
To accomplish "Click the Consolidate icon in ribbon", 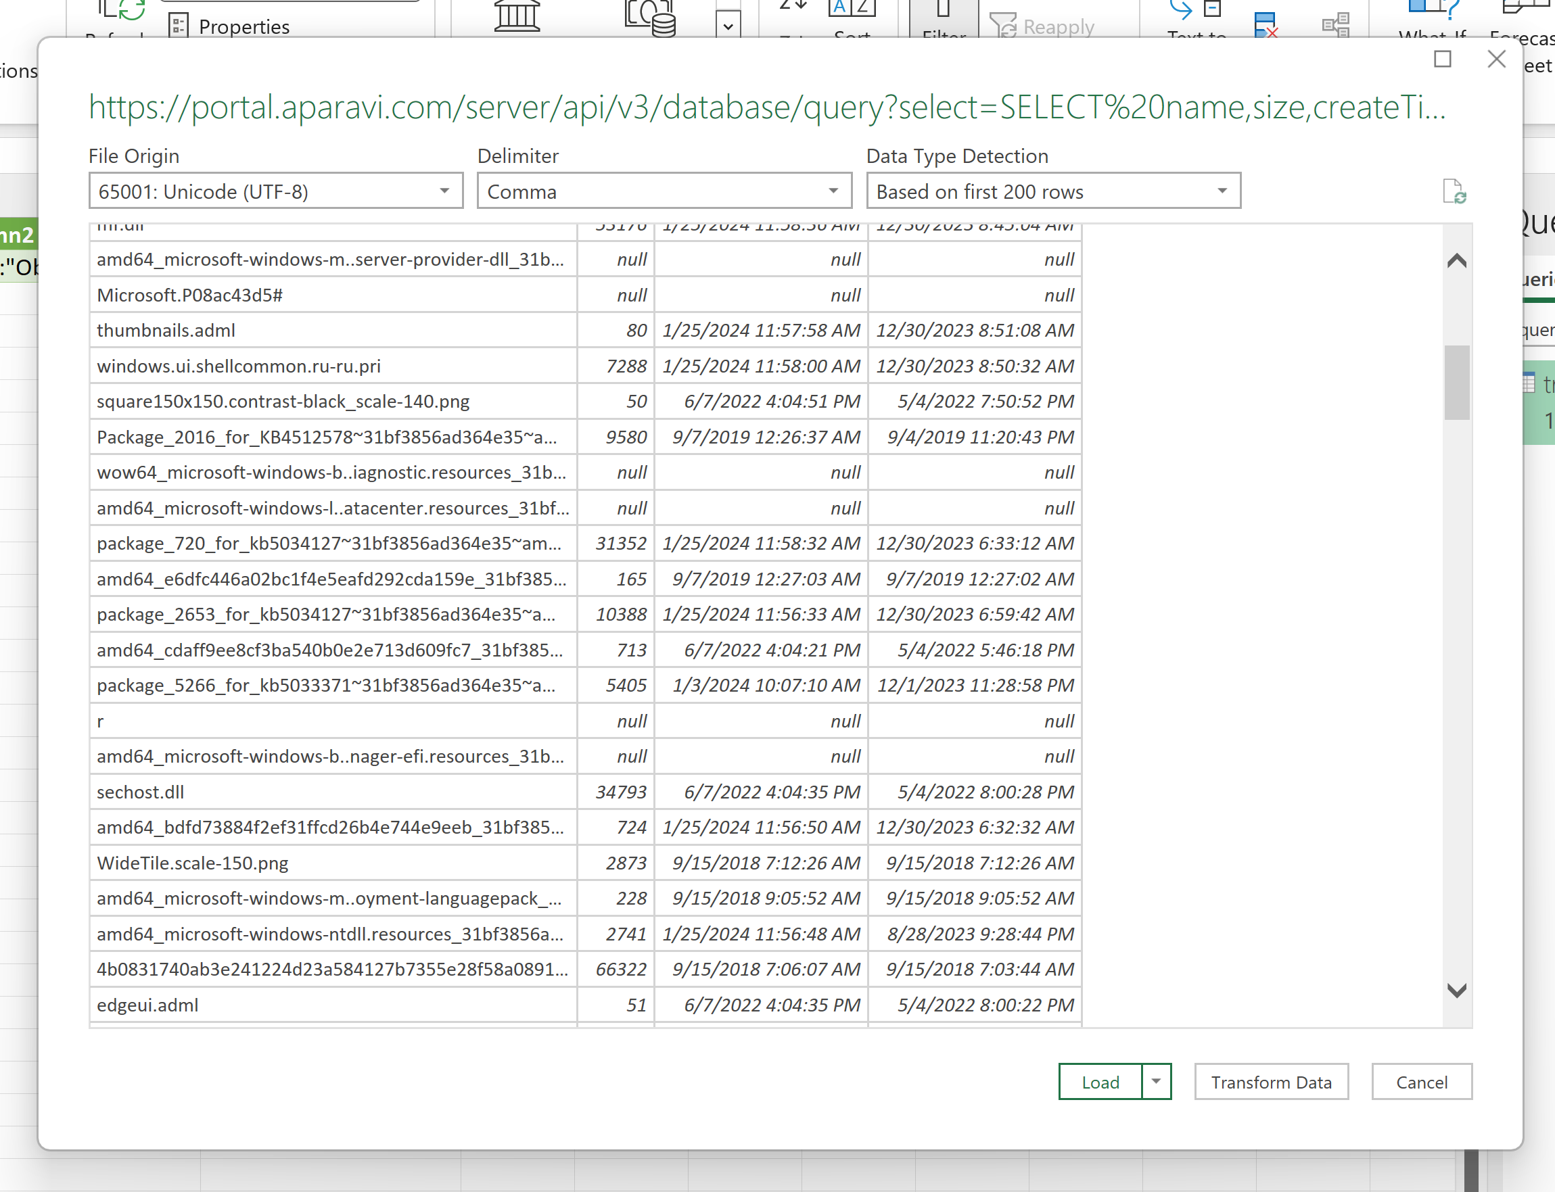I will click(x=1336, y=26).
